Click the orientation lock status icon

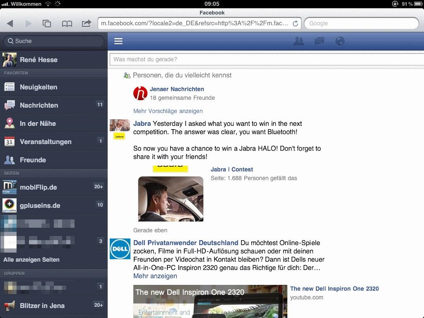[395, 4]
